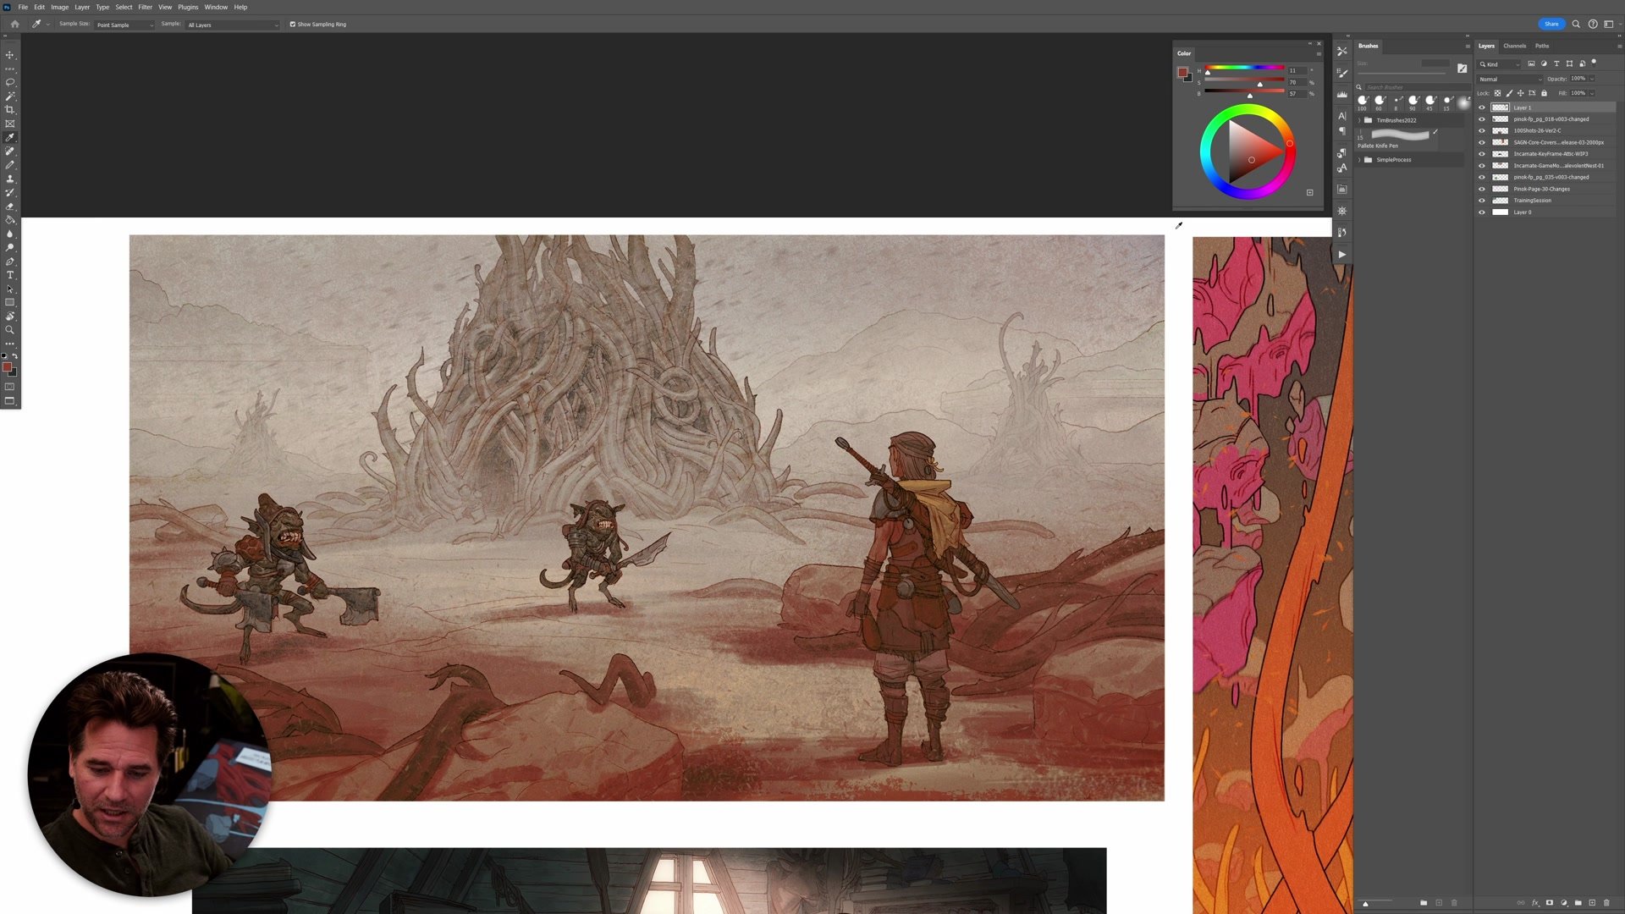Hide the 100Shots-26-Ver2-C layer

(1482, 130)
